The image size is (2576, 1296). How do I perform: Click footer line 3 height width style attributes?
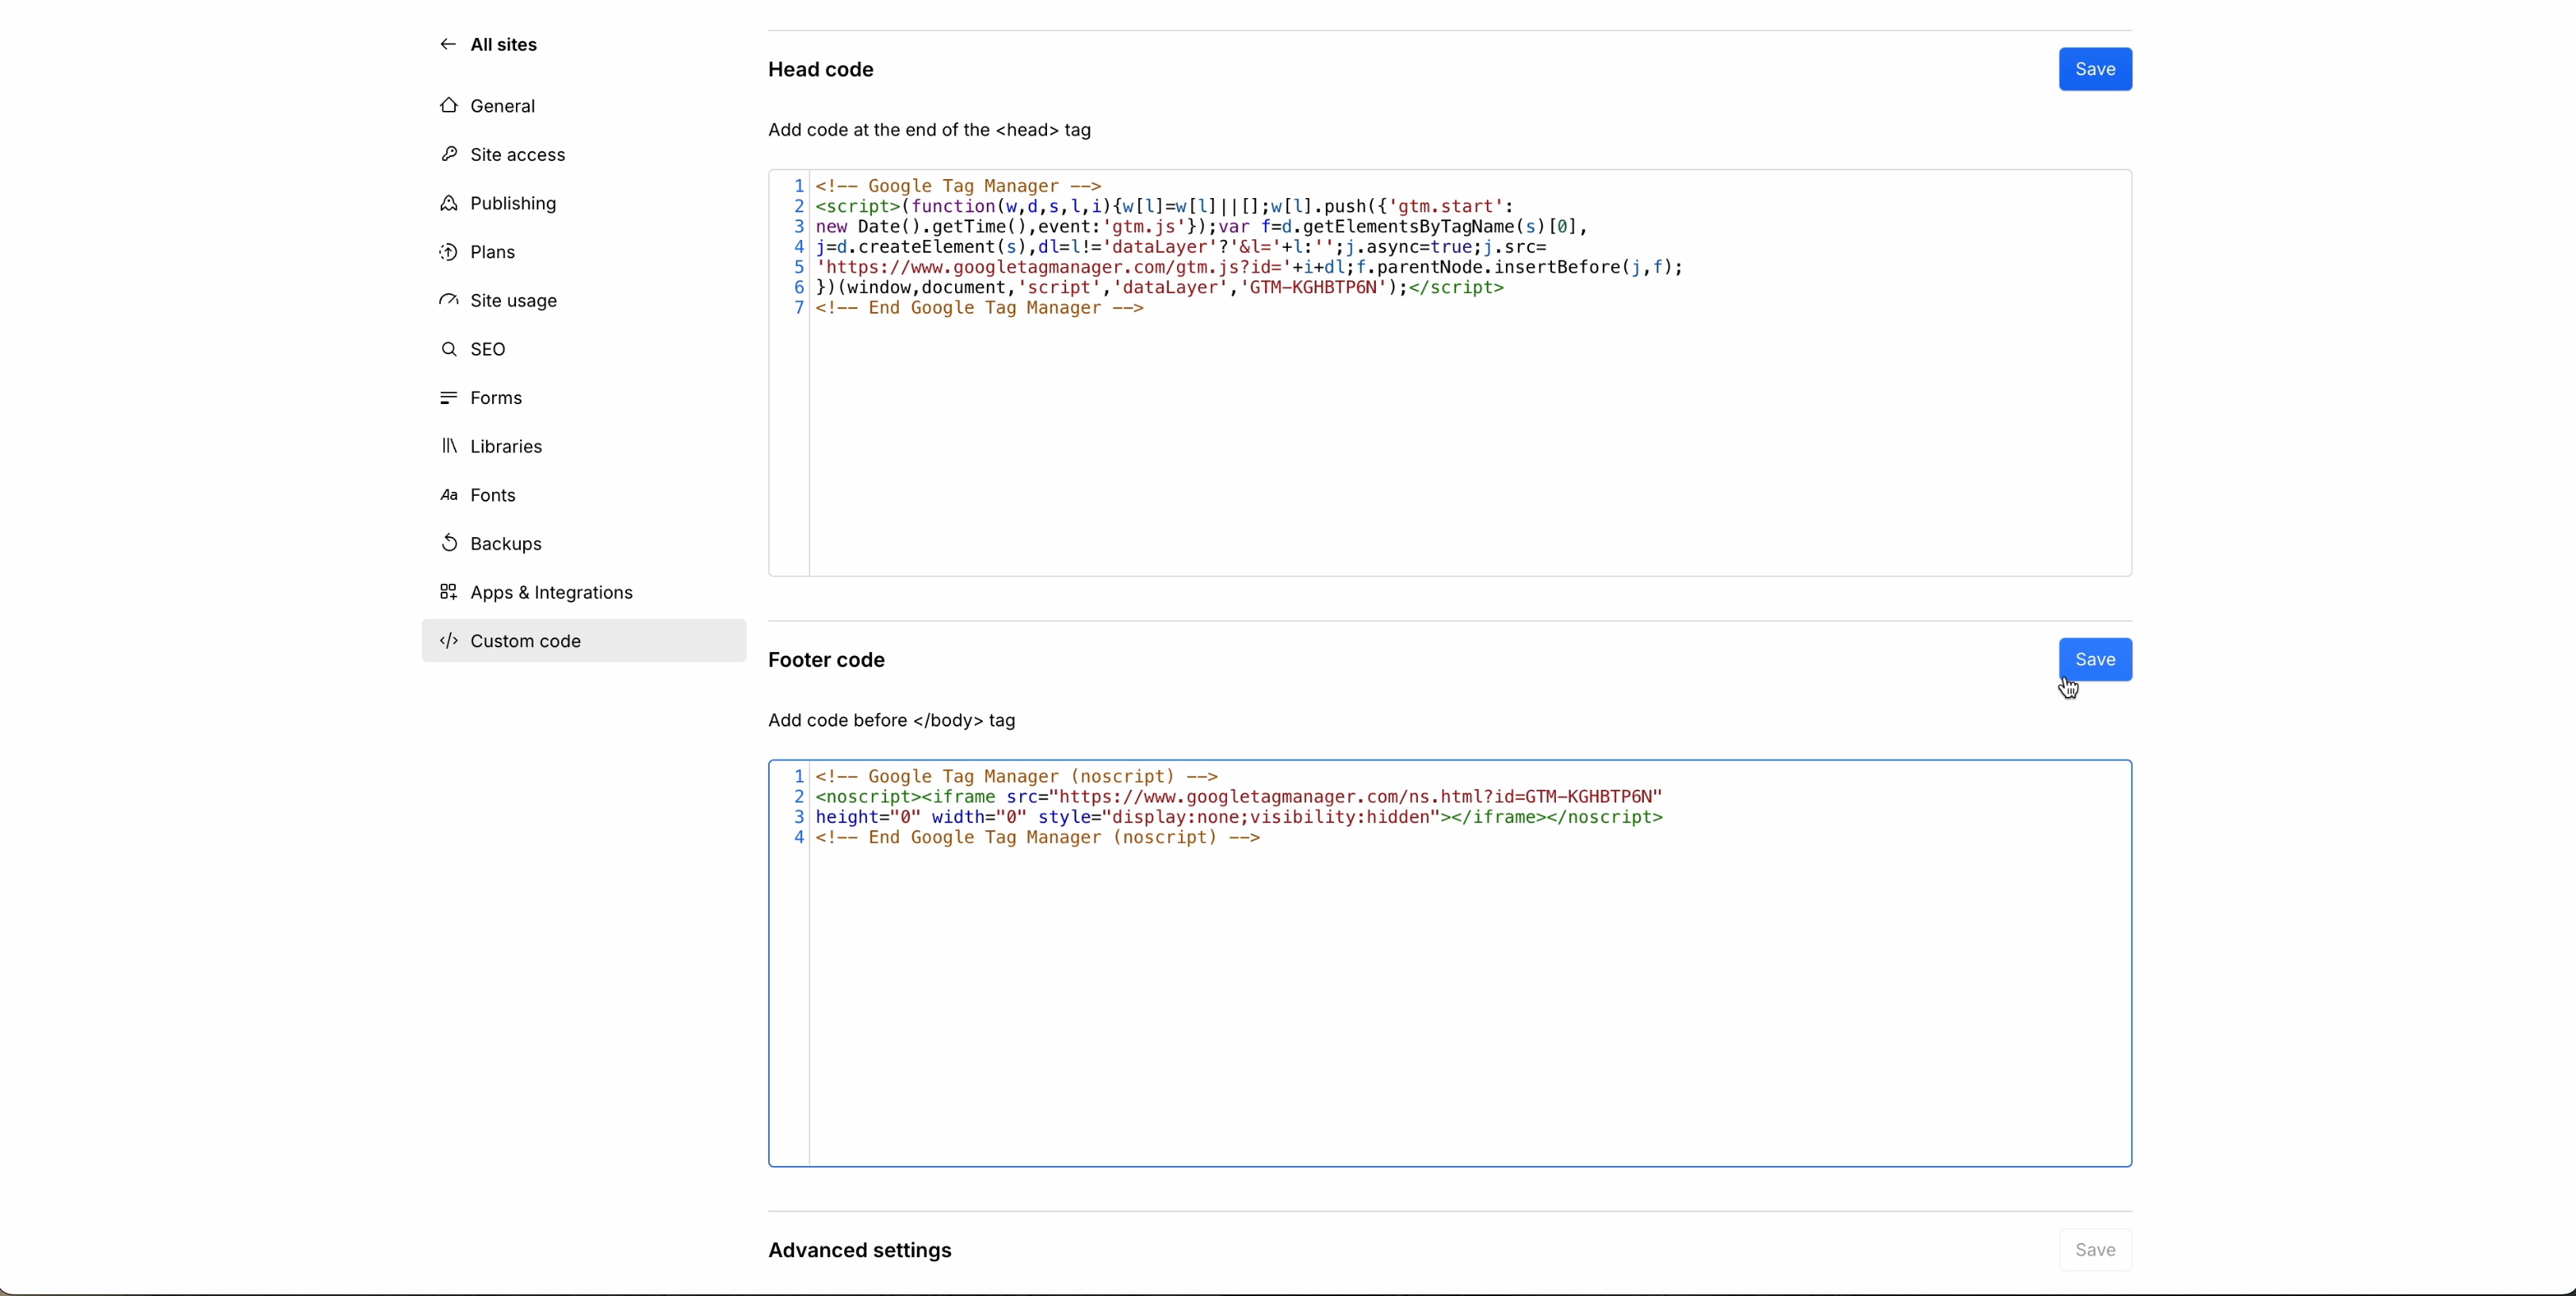(x=1128, y=818)
